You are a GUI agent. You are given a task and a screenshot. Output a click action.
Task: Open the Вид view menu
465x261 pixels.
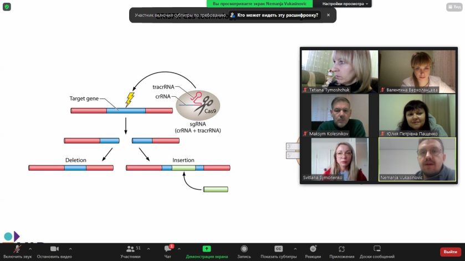(x=454, y=7)
